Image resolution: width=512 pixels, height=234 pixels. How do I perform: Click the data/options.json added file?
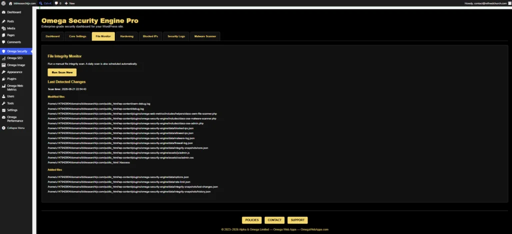(118, 177)
